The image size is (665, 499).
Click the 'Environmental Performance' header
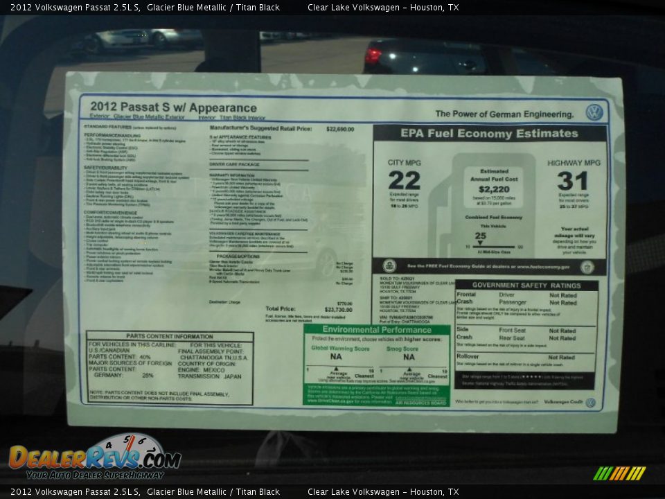(377, 330)
